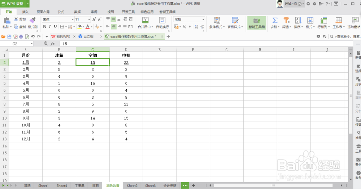Open the View (视图) ribbon tab
The image size is (361, 189).
click(x=110, y=12)
